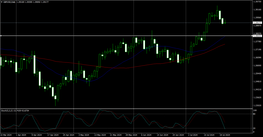Select the GBPUSD,Daily chart title text
The image size is (263, 137).
click(10, 2)
